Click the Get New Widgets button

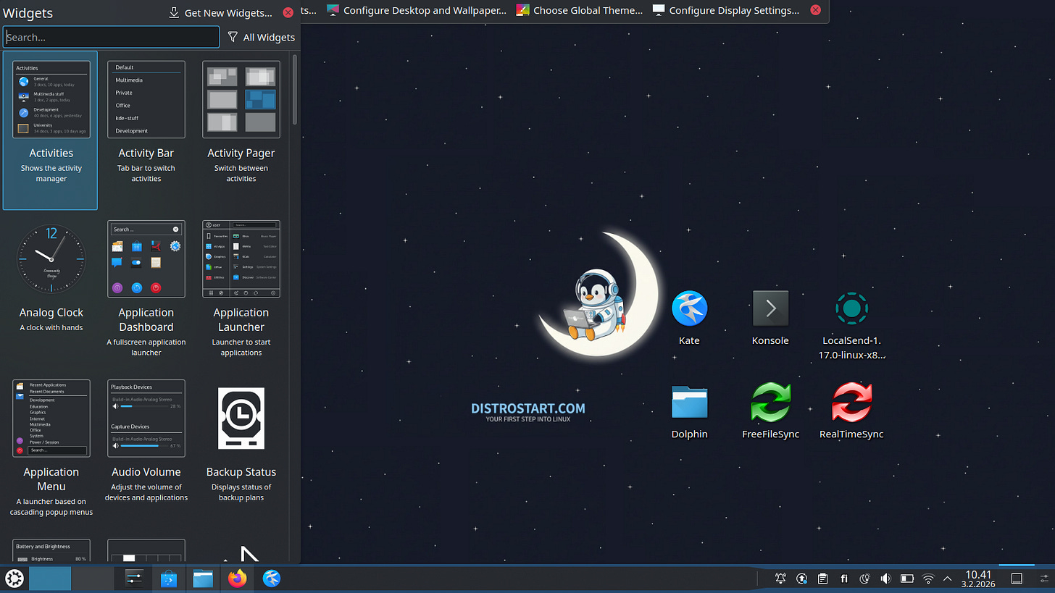click(x=220, y=13)
